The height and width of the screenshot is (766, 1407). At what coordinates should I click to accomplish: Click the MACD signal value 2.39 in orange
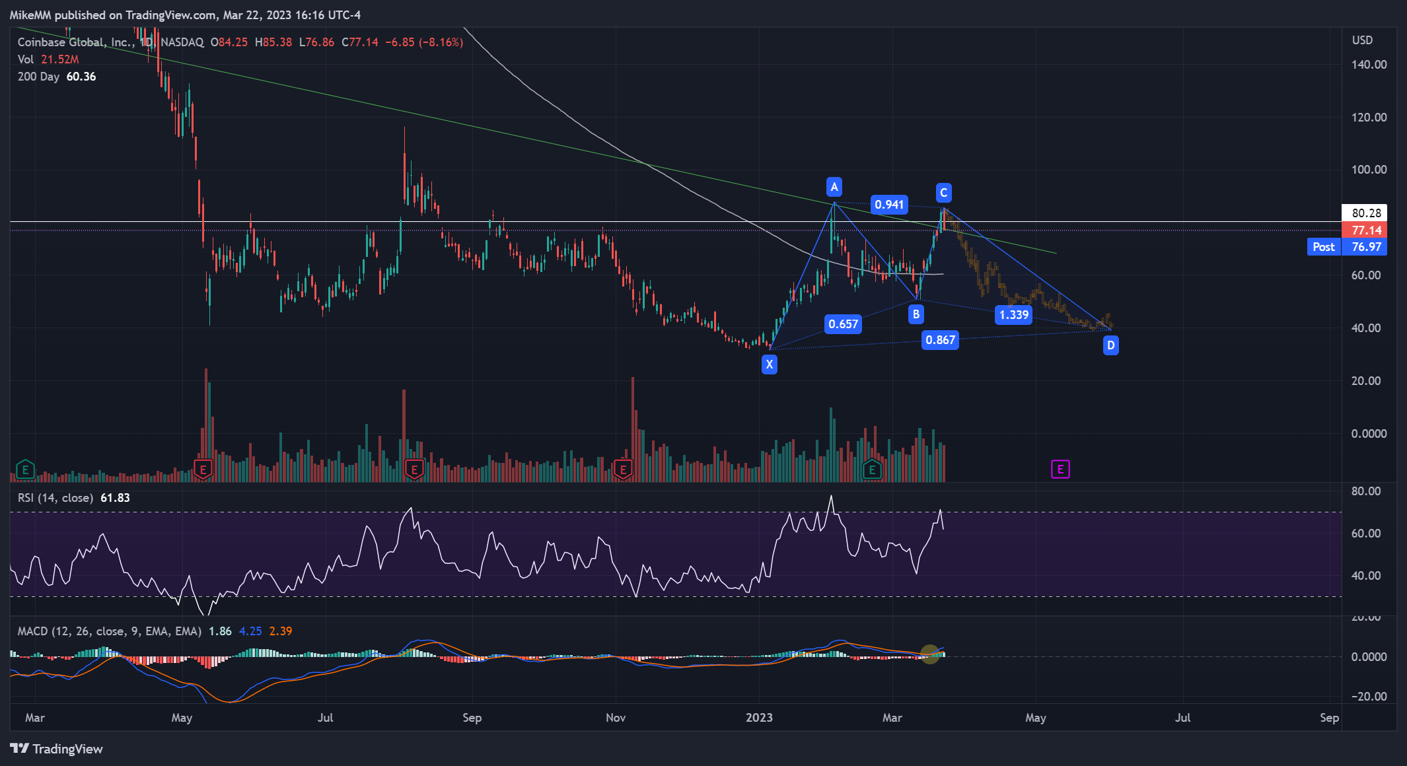coord(281,631)
